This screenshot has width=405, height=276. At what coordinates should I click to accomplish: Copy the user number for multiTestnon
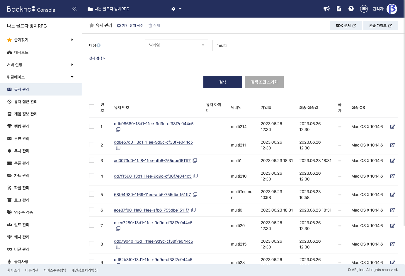point(195,195)
